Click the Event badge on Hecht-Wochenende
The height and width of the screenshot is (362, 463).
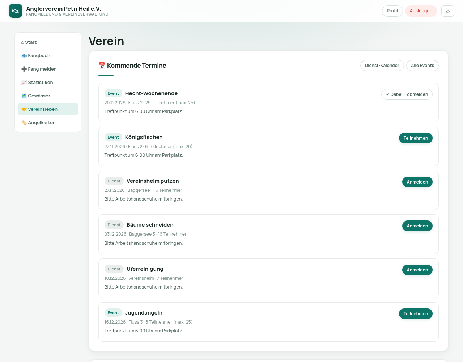pyautogui.click(x=113, y=93)
